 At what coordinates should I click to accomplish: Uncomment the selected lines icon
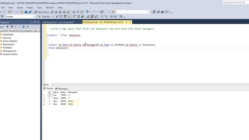click(106, 16)
